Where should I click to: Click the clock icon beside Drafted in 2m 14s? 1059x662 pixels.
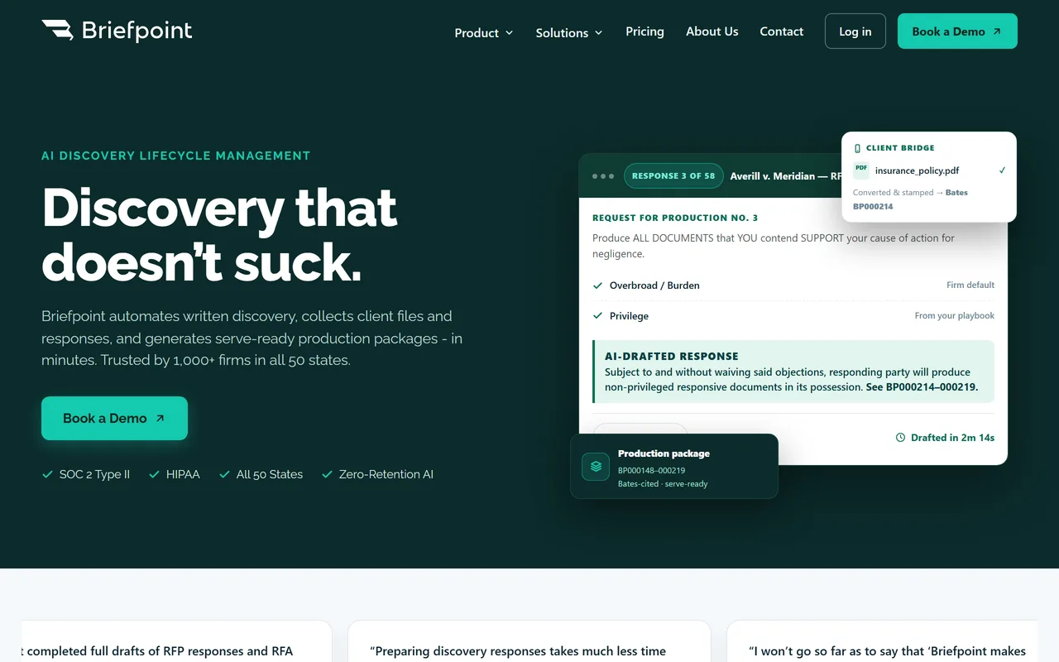click(900, 438)
